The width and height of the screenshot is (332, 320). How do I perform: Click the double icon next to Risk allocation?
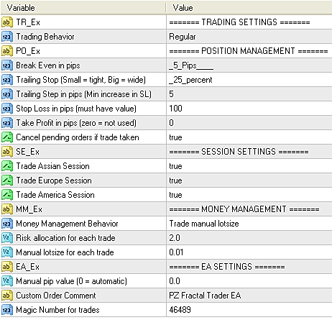(7, 238)
